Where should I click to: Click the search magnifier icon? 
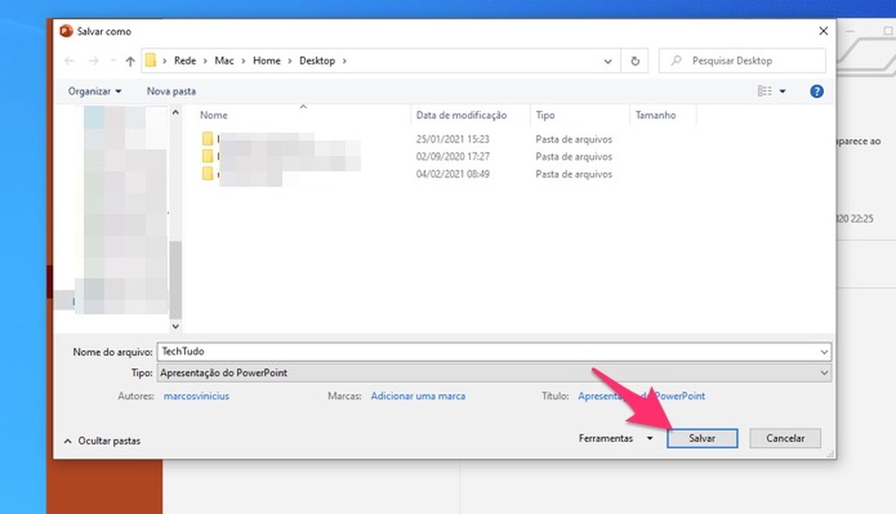[x=677, y=60]
